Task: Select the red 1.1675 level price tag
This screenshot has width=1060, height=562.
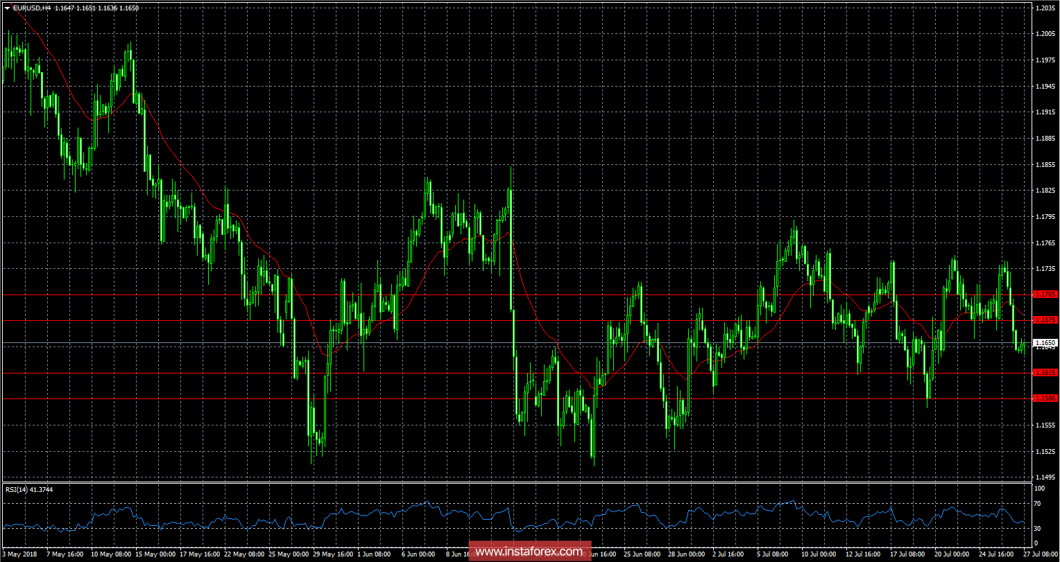Action: pos(1045,320)
